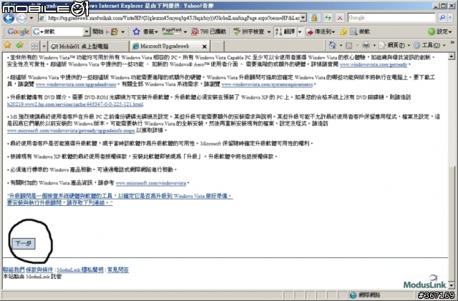Expand the 翻譯 dropdown arrow
This screenshot has width=458, height=301.
[299, 31]
